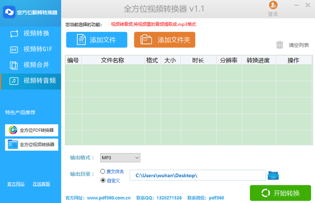
Task: Click the app logo icon in sidebar header
Action: (9, 12)
